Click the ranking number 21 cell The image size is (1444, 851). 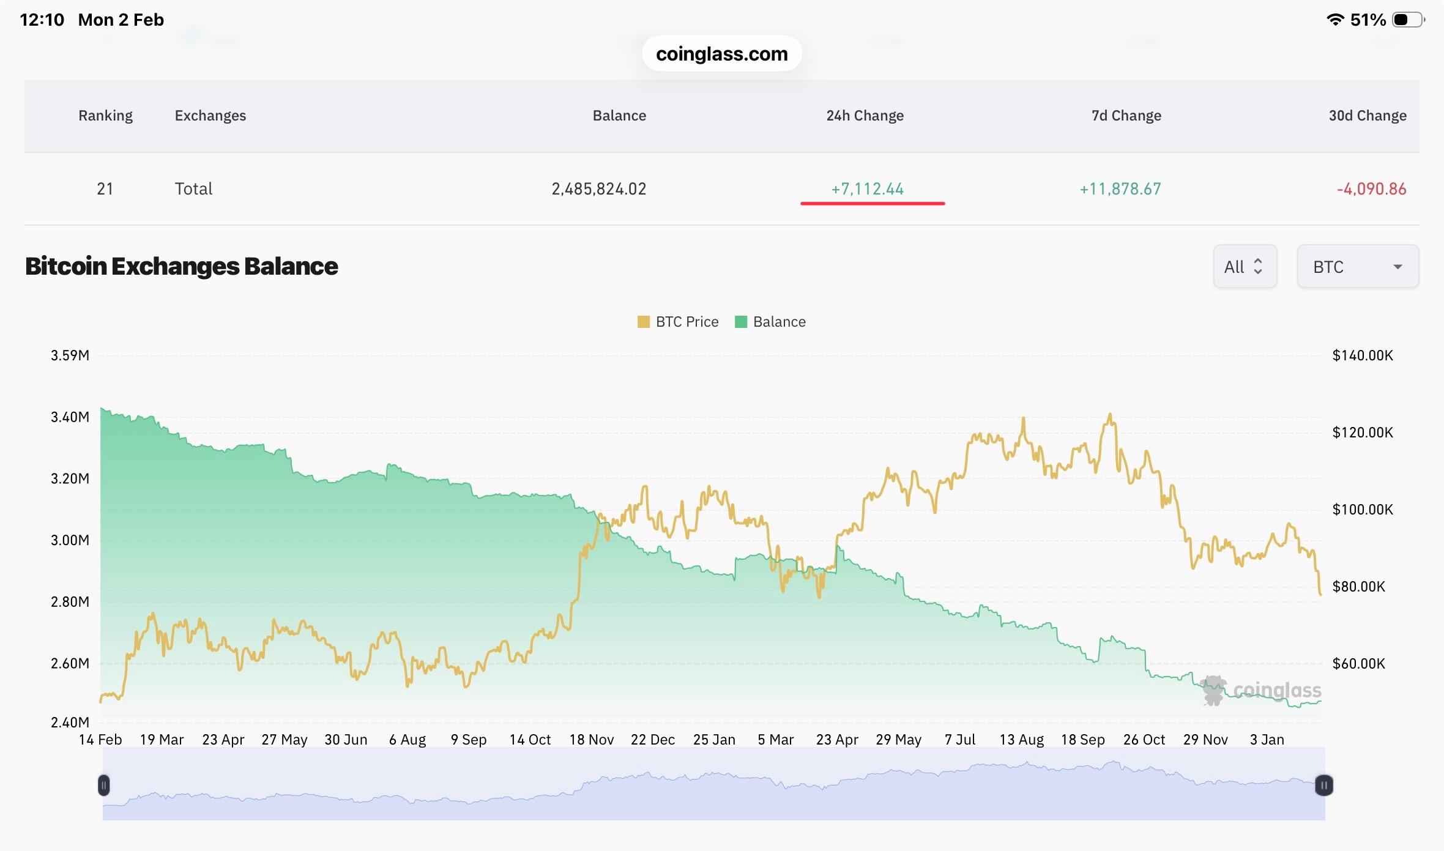click(105, 188)
